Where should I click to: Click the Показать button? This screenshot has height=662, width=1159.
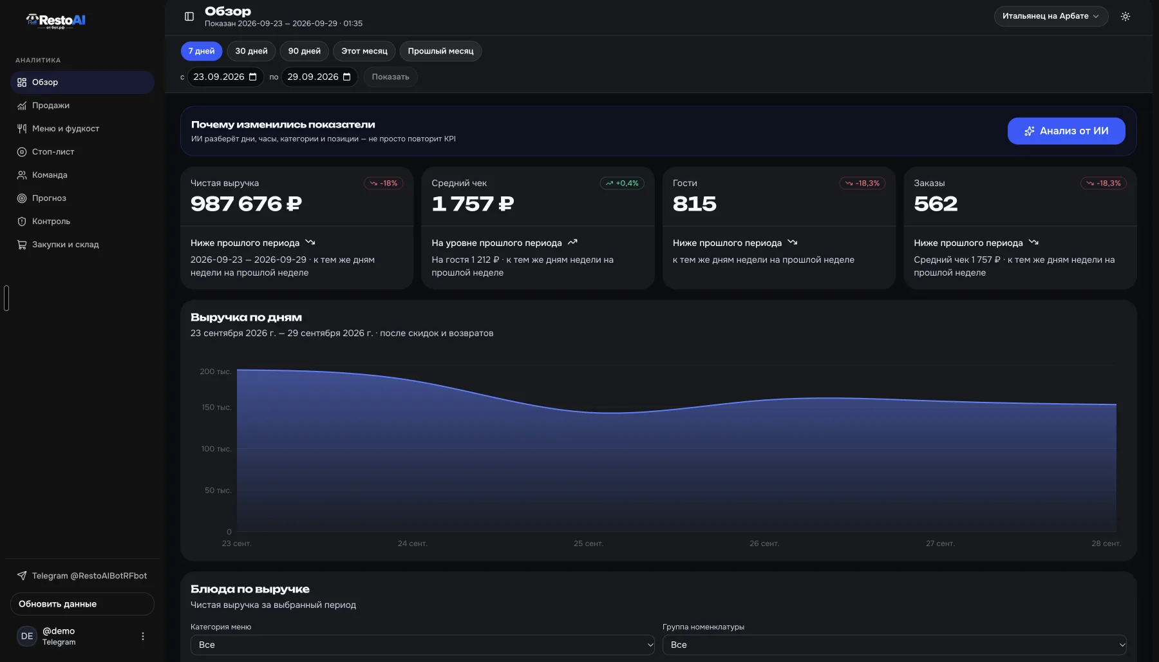(x=391, y=77)
